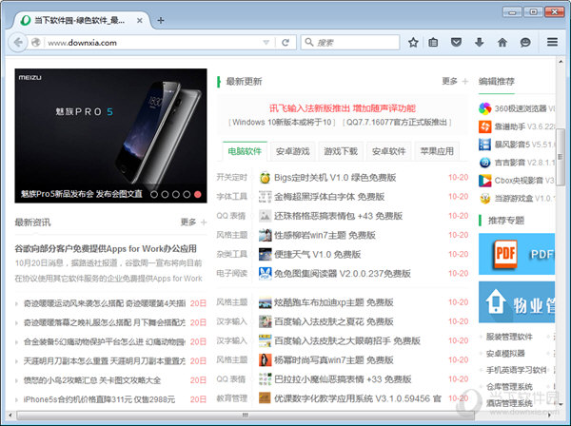Close the 当下软件园 browser tab
This screenshot has width=571, height=426.
click(x=140, y=21)
